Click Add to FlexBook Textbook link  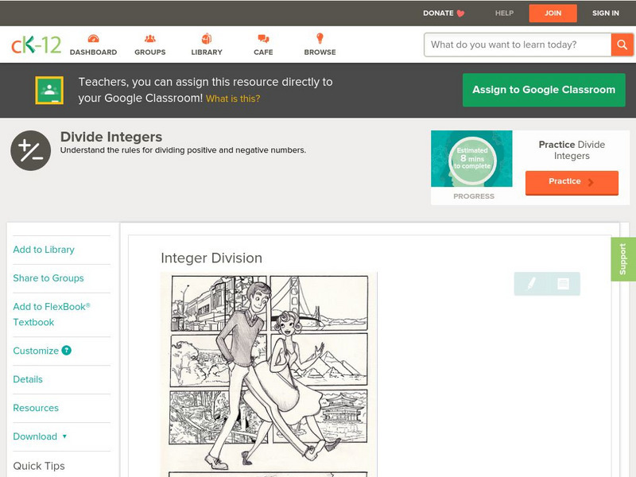coord(52,314)
